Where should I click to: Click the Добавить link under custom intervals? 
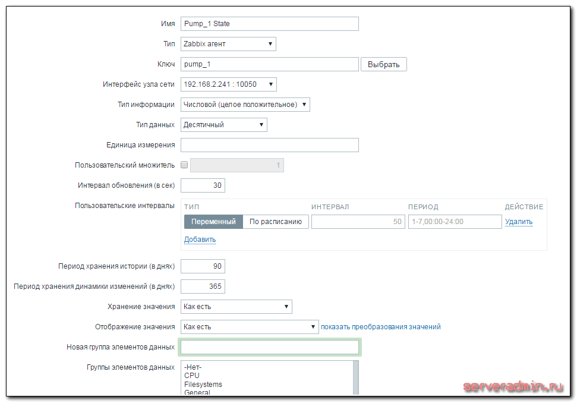click(x=200, y=240)
